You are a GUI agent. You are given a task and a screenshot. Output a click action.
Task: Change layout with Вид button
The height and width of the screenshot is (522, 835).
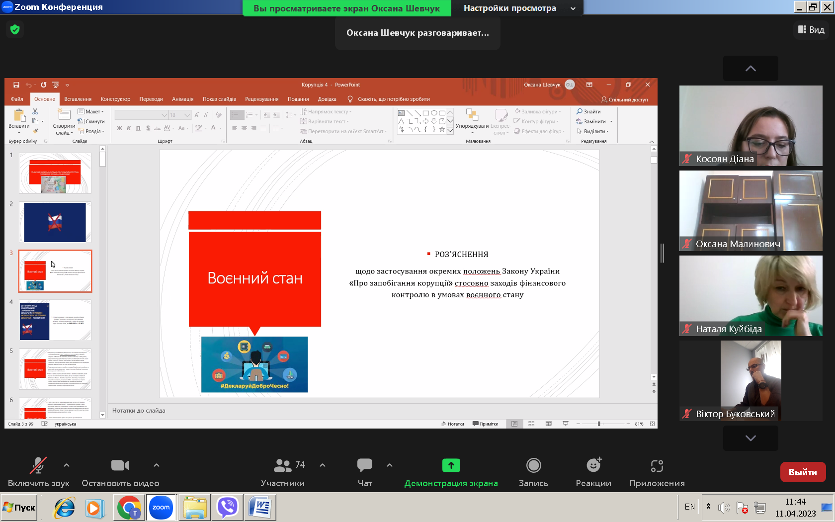(811, 30)
